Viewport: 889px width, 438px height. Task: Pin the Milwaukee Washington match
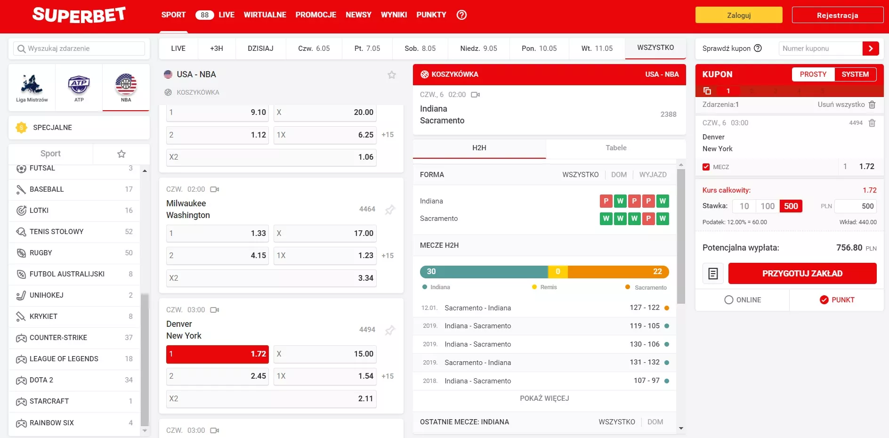(390, 210)
